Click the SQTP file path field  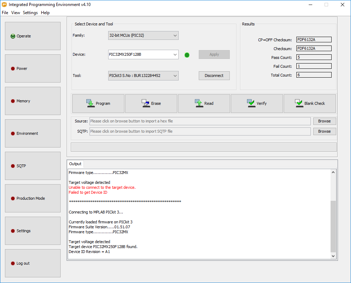[x=200, y=132]
